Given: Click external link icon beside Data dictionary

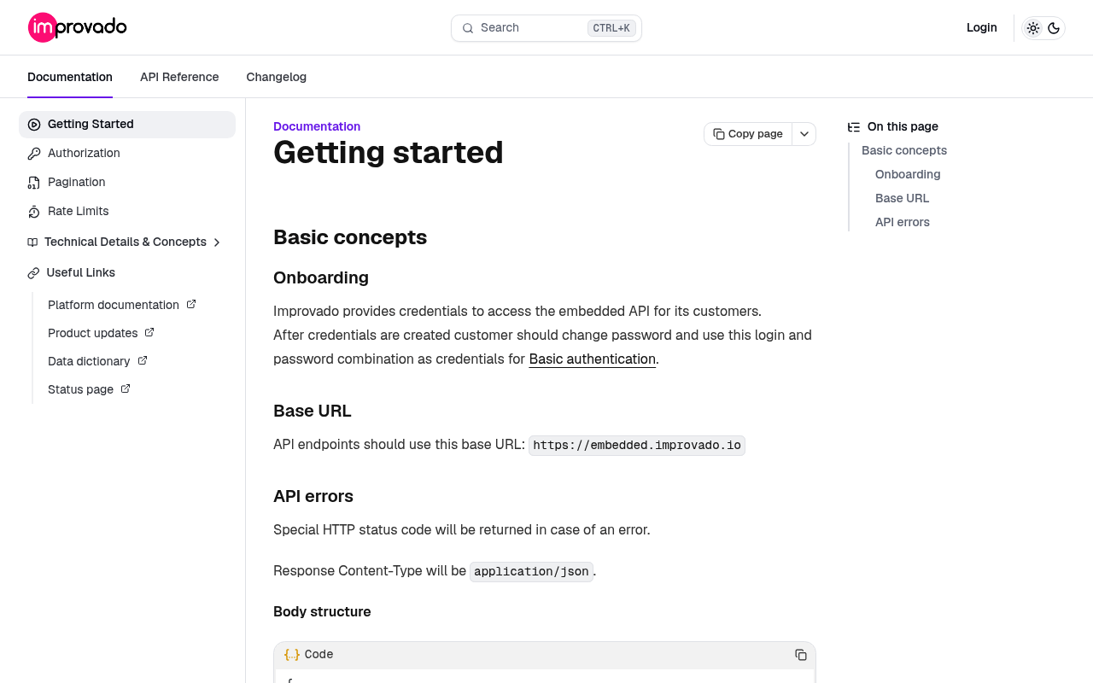Looking at the screenshot, I should [143, 360].
